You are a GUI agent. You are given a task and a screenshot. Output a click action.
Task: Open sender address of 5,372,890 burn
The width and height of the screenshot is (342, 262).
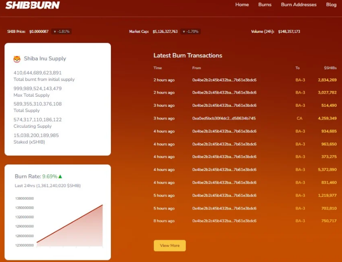pyautogui.click(x=224, y=170)
